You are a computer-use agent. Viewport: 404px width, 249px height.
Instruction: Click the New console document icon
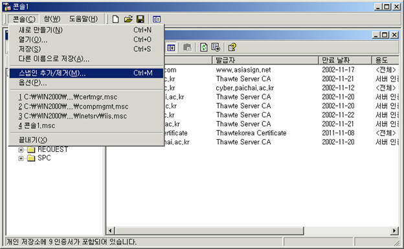click(x=115, y=19)
